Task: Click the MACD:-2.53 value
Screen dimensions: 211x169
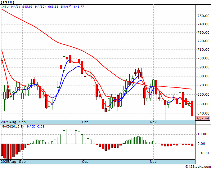Action: pos(36,127)
